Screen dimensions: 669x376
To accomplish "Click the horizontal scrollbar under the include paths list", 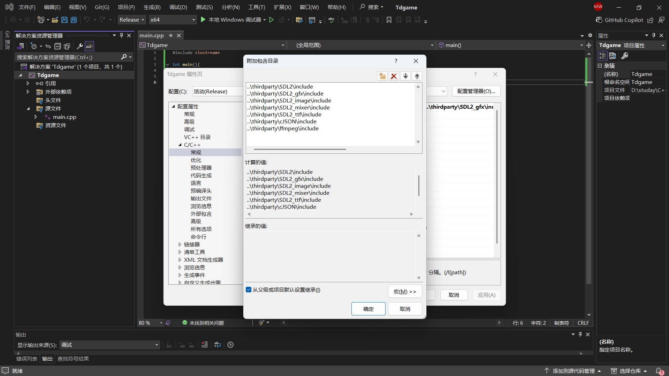I will pyautogui.click(x=300, y=149).
